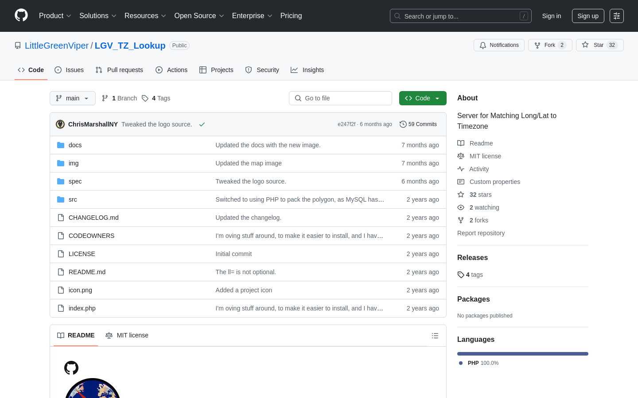Open the main branch selector dropdown
The width and height of the screenshot is (638, 398).
pos(73,98)
